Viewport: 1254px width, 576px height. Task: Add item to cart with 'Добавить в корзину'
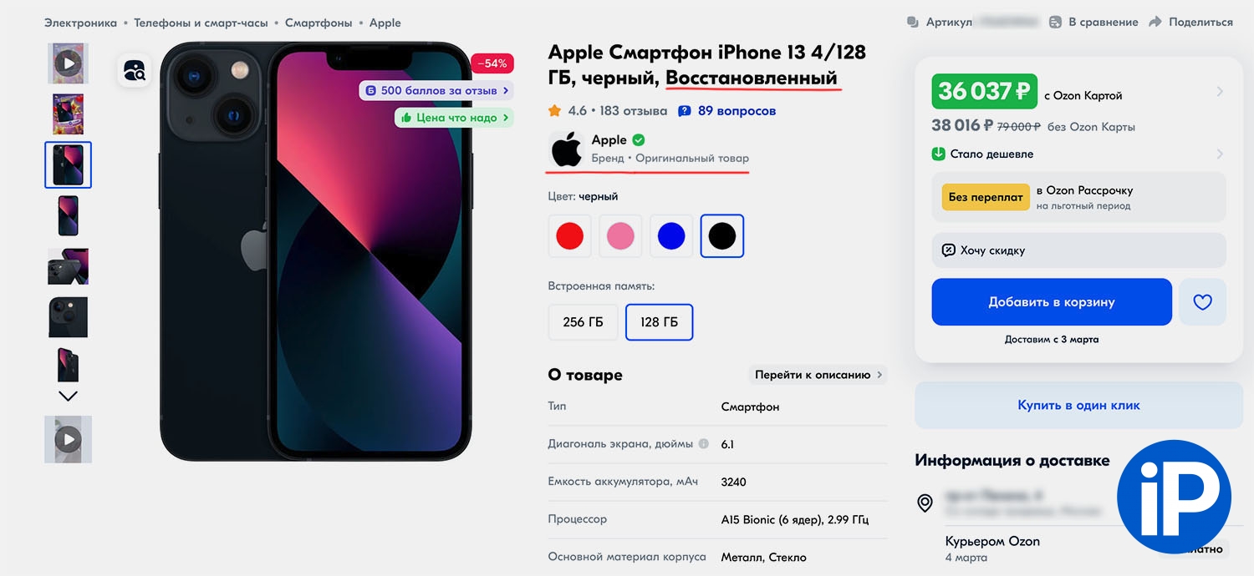pyautogui.click(x=1052, y=302)
